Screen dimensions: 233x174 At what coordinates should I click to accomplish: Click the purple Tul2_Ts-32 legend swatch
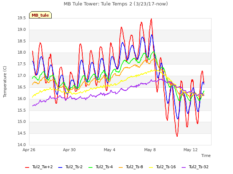[x=183, y=167]
